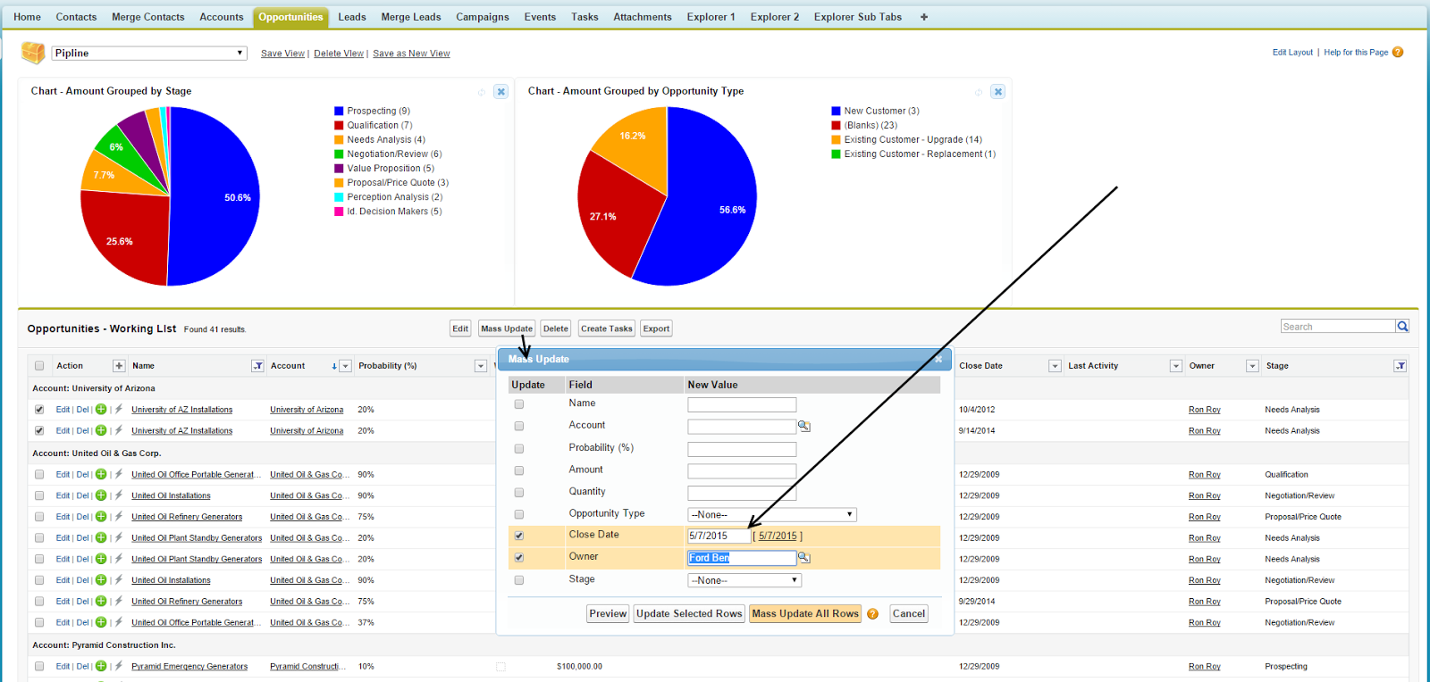Click green plus icon for United Oil Office Portable Generat 90% row

point(101,475)
